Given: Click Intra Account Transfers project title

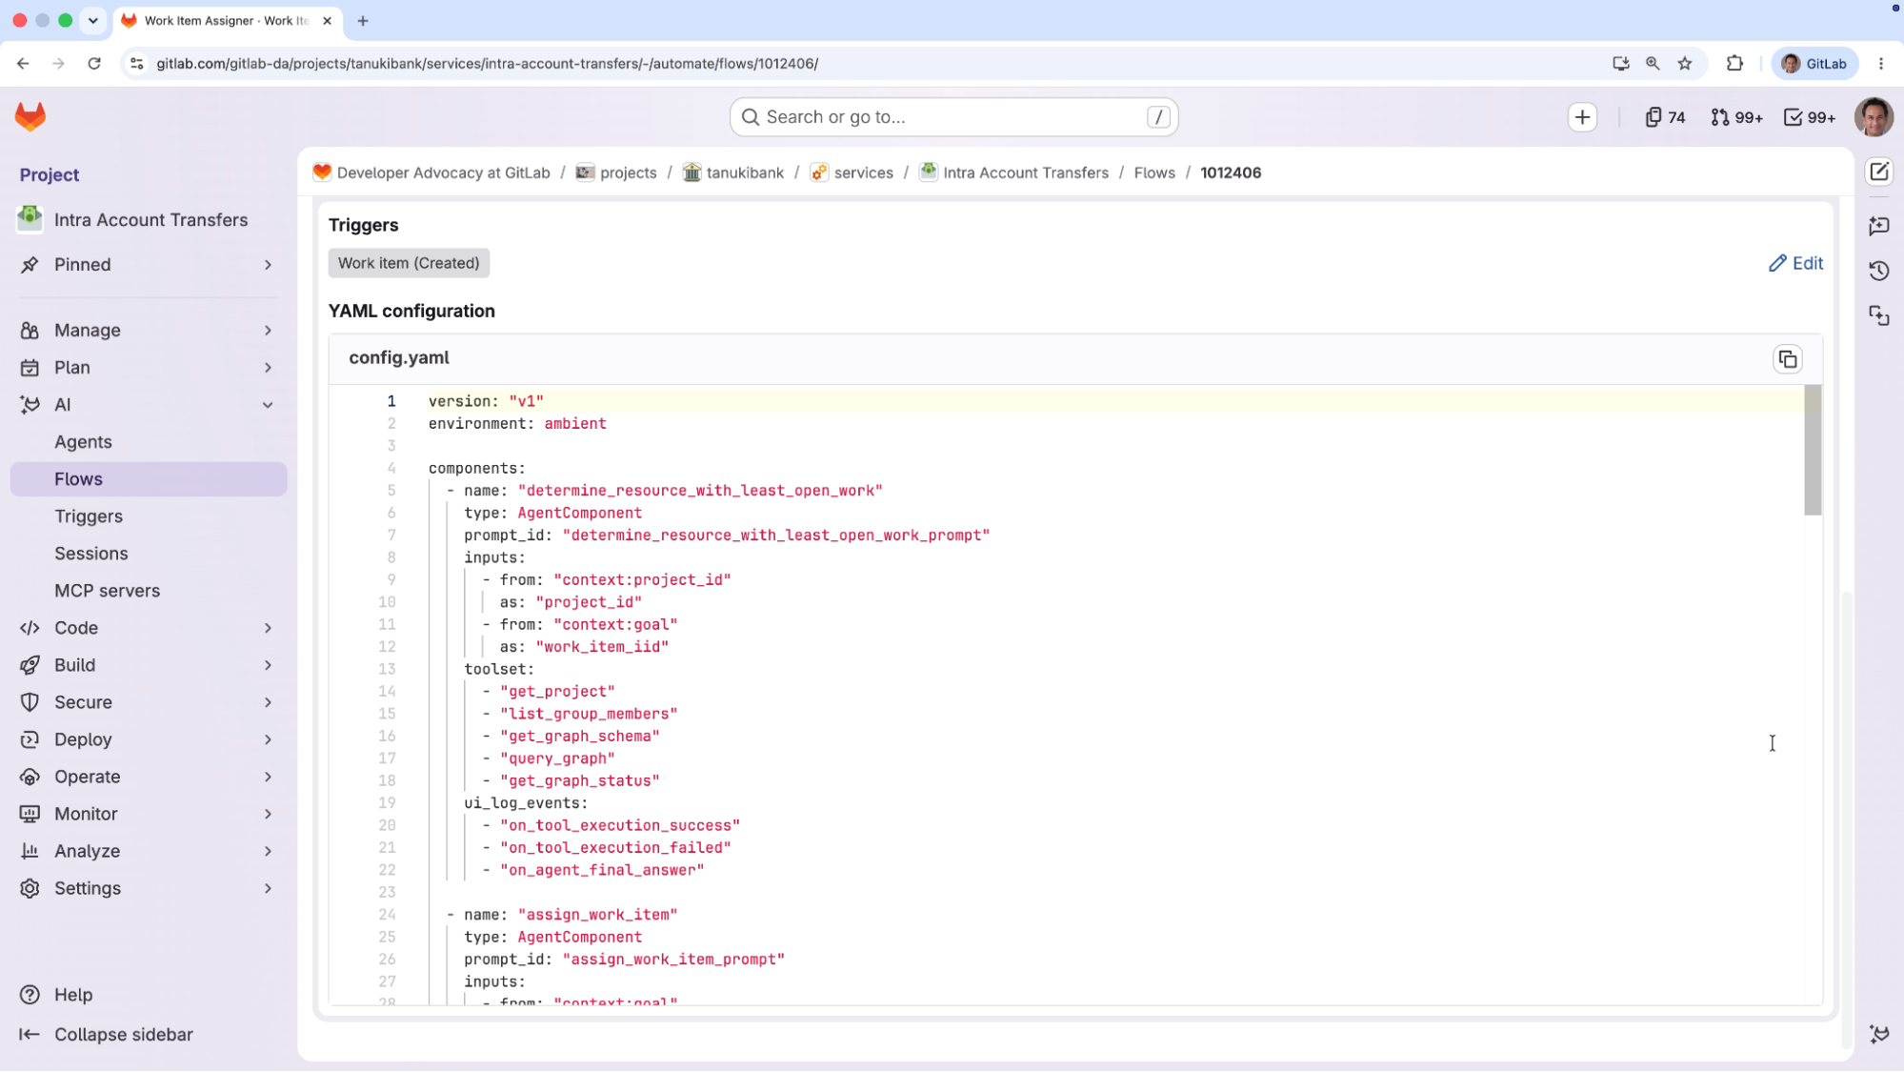Looking at the screenshot, I should coord(150,219).
